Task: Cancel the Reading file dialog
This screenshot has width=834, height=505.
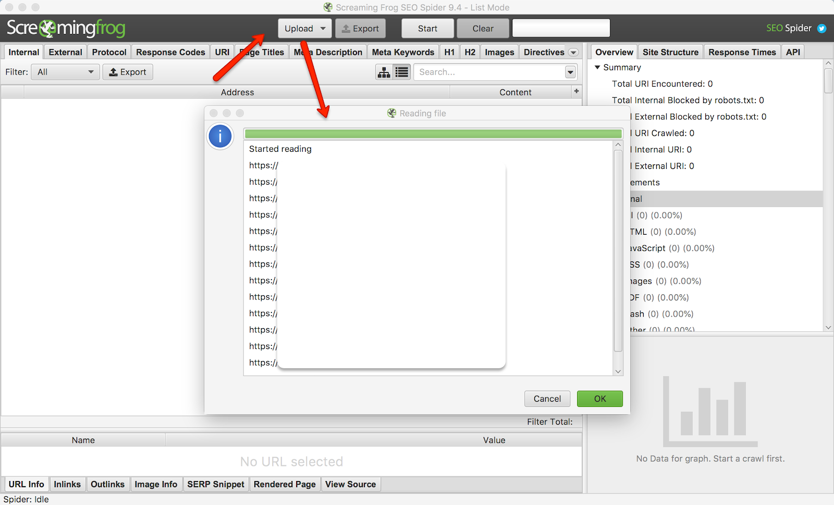Action: coord(547,399)
